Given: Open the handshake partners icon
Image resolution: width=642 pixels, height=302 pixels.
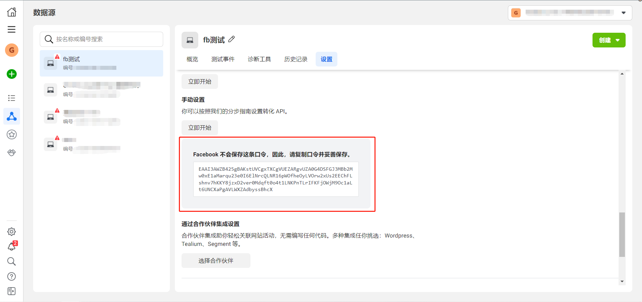Looking at the screenshot, I should tap(12, 153).
